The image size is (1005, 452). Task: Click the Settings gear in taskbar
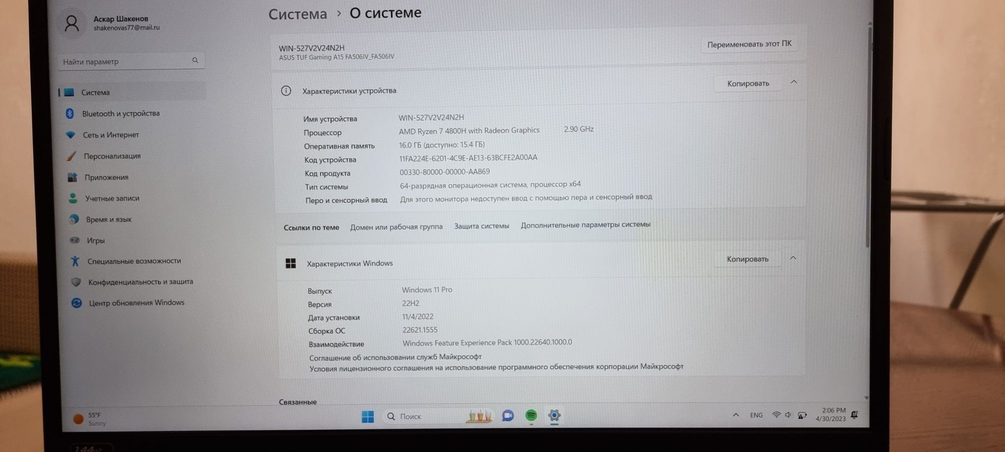pyautogui.click(x=554, y=415)
